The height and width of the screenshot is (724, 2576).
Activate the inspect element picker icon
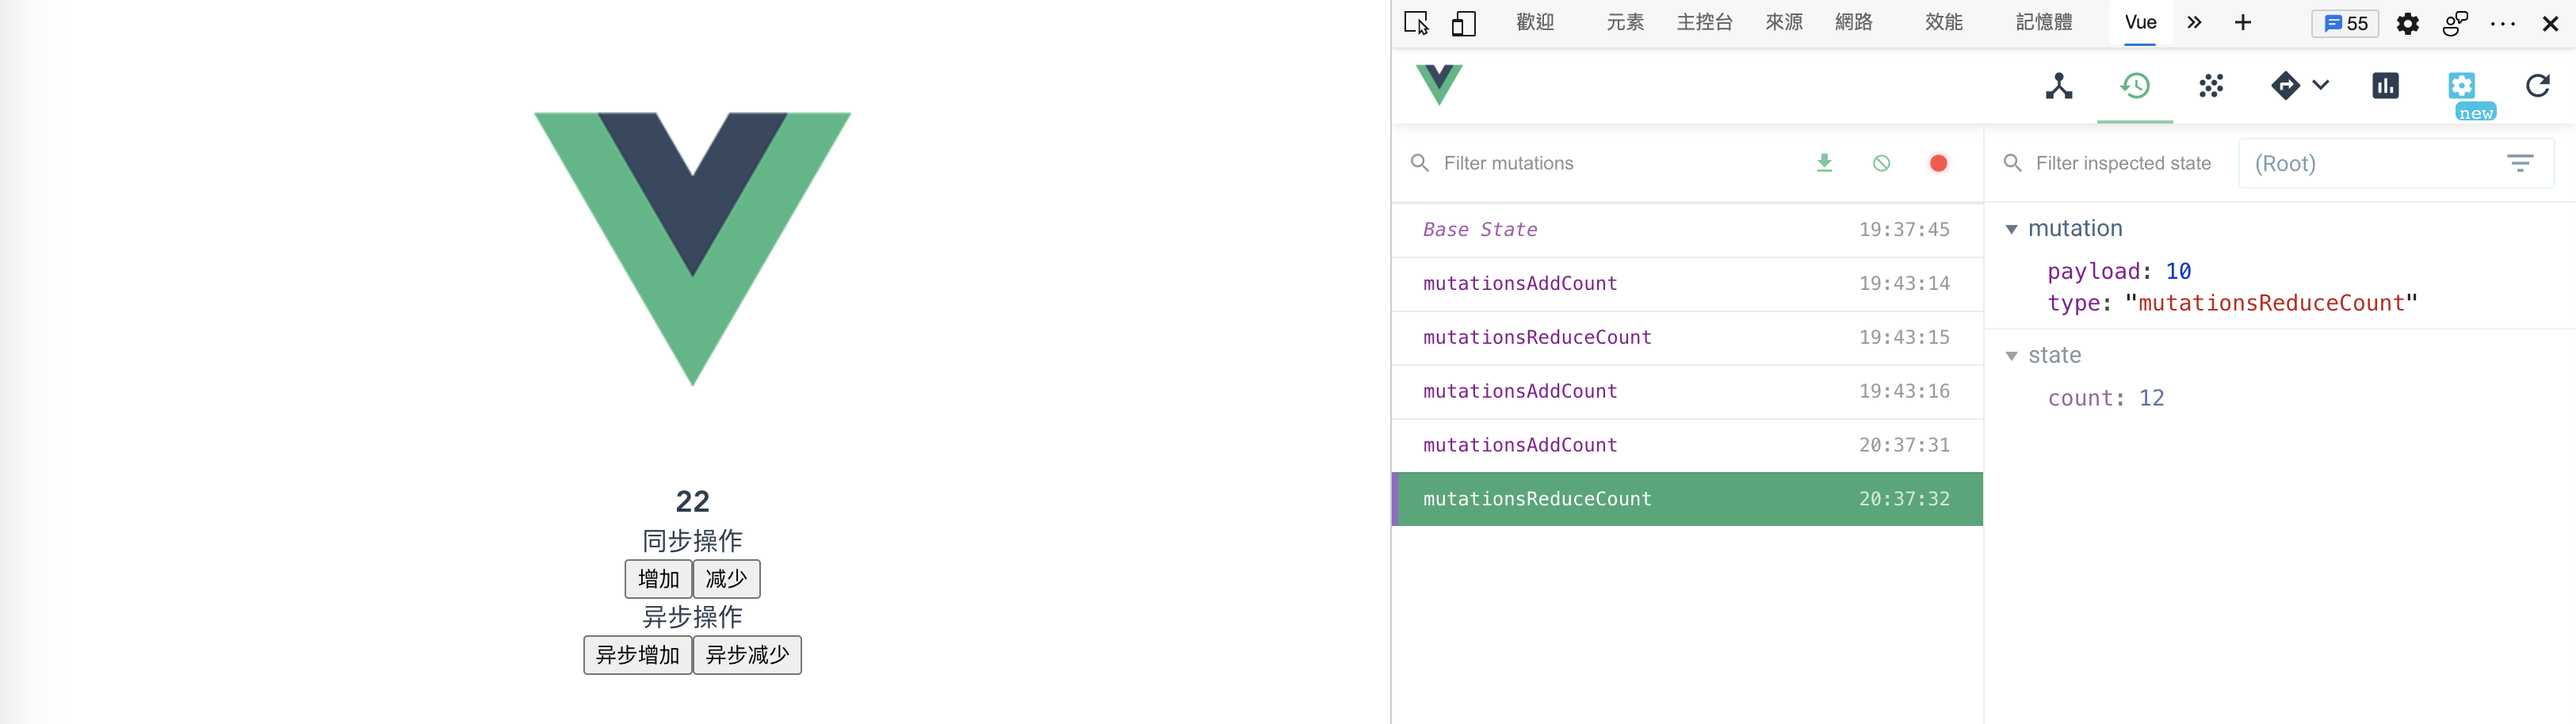(x=1416, y=23)
